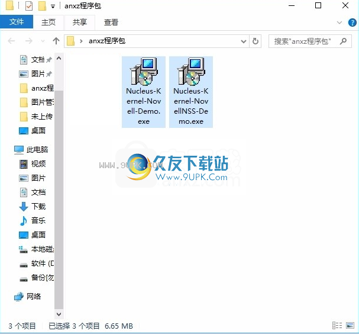Screen dimensions: 359x334
Task: Open the Customize Quick Access Toolbar dropdown
Action: (53, 7)
